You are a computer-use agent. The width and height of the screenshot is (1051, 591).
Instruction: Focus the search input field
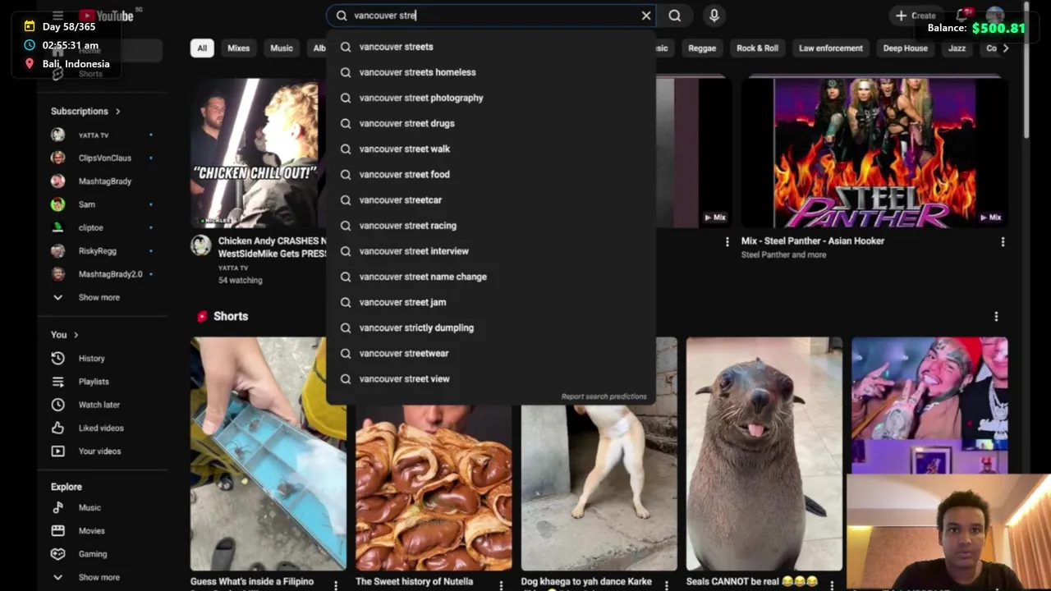(493, 16)
